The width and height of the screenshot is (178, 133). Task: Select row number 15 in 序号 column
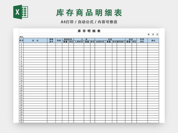click(21, 78)
